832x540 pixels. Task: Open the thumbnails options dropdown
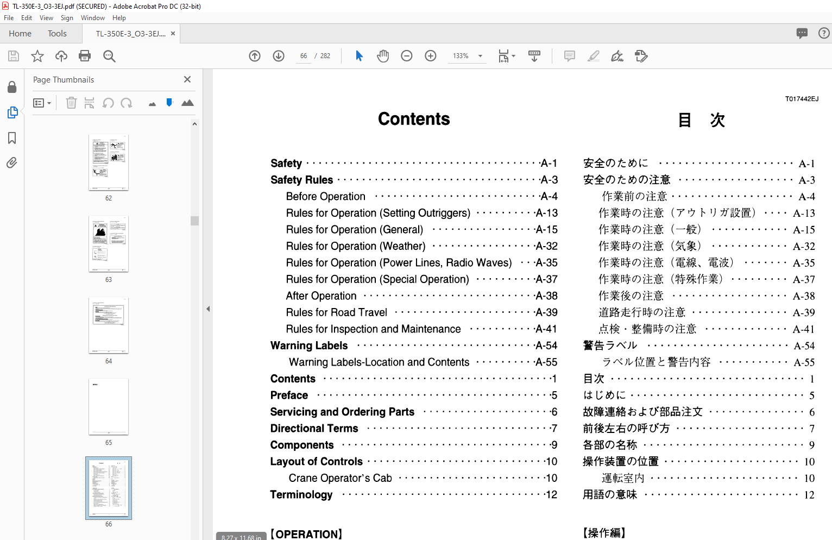pyautogui.click(x=42, y=103)
